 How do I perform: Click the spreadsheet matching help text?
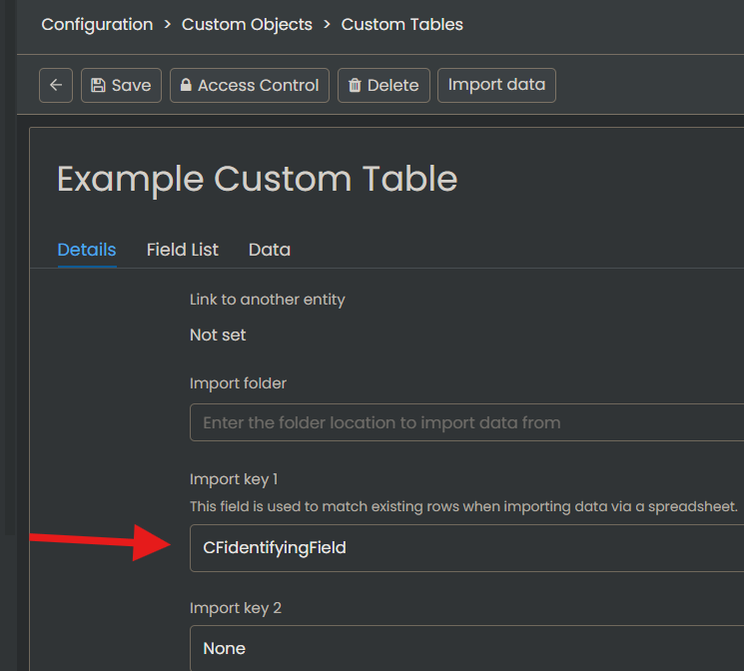(x=463, y=506)
